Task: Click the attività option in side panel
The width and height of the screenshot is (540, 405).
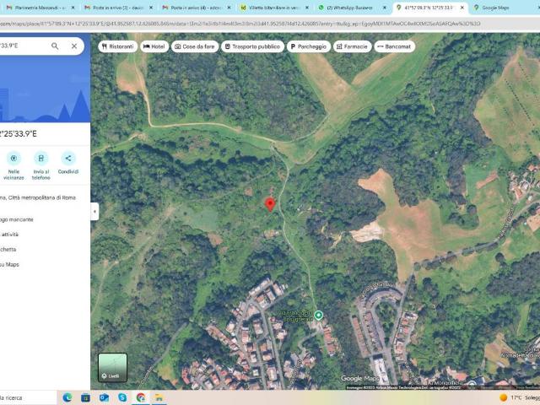Action: (9, 235)
